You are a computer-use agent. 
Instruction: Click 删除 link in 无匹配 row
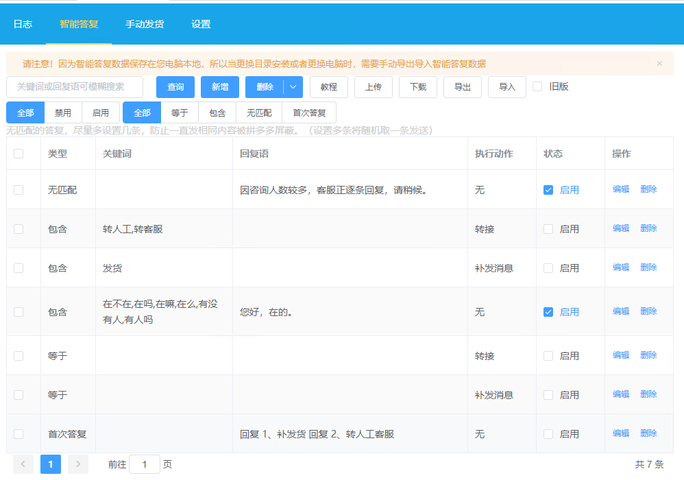[x=648, y=189]
